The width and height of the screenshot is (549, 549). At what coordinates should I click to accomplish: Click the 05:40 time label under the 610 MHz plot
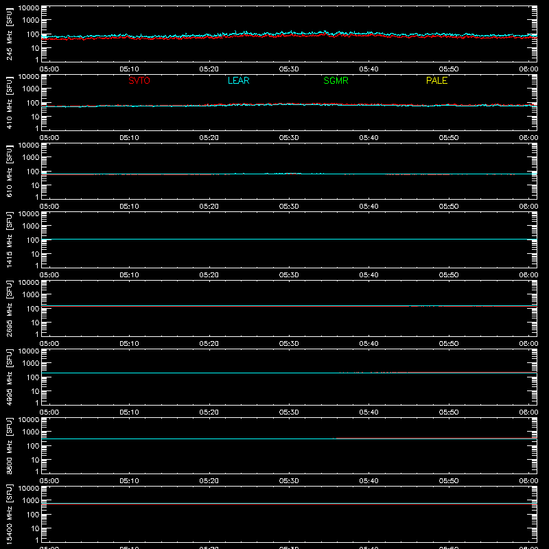coord(369,207)
